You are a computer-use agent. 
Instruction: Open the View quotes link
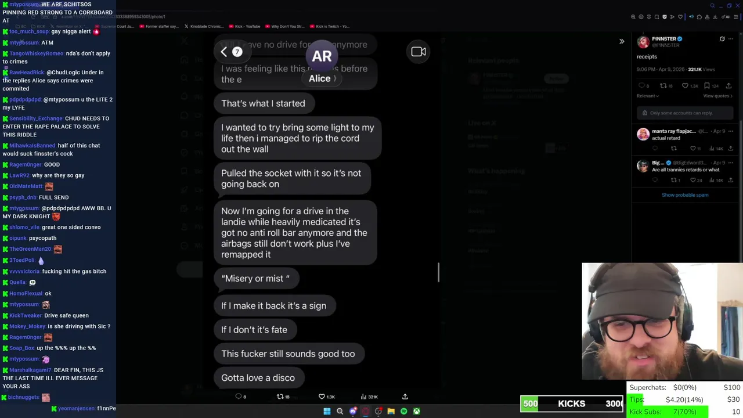coord(718,96)
